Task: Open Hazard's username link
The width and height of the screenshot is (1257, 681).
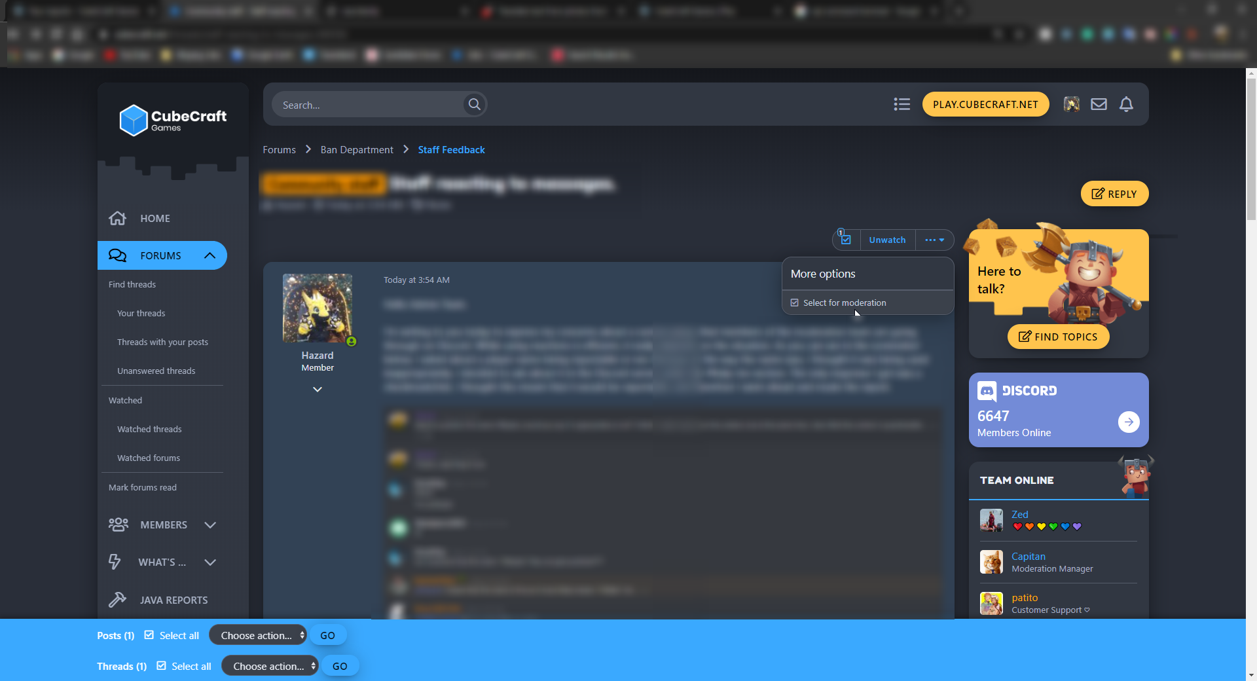Action: pos(318,355)
